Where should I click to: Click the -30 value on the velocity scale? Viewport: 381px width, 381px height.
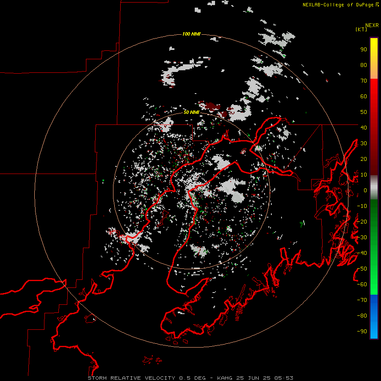click(362, 237)
